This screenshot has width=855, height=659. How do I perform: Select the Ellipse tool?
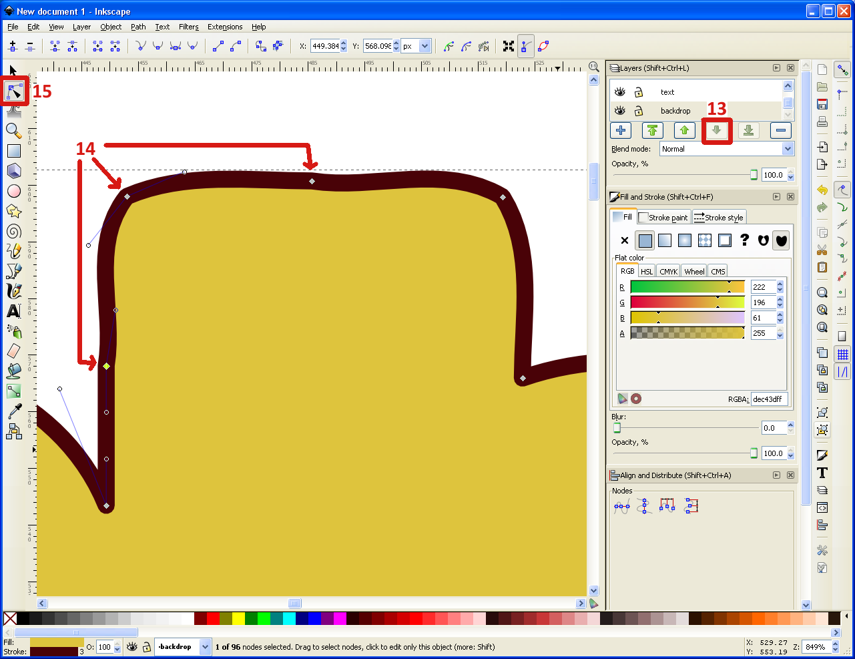tap(14, 191)
